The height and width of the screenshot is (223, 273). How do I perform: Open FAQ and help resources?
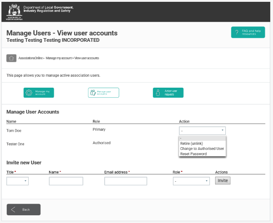248,32
